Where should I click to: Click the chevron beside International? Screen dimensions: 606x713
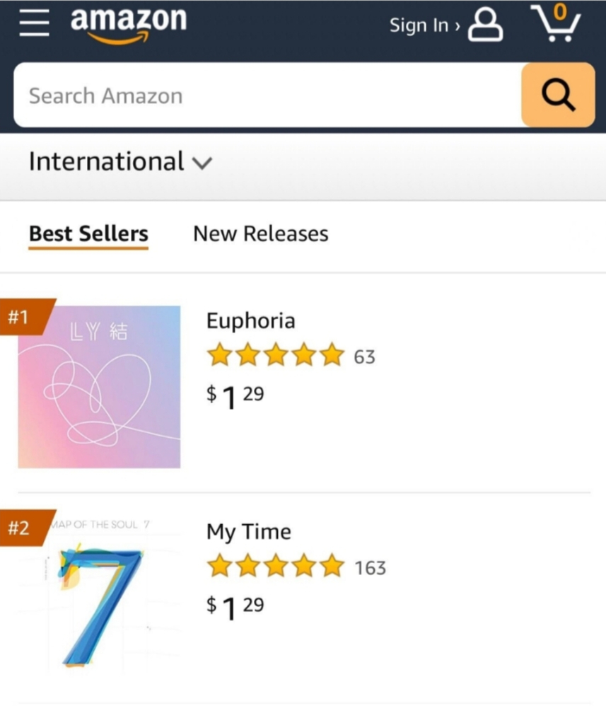[202, 163]
